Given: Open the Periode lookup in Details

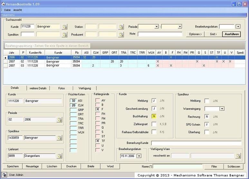Looking at the screenshot, I should 60,120.
